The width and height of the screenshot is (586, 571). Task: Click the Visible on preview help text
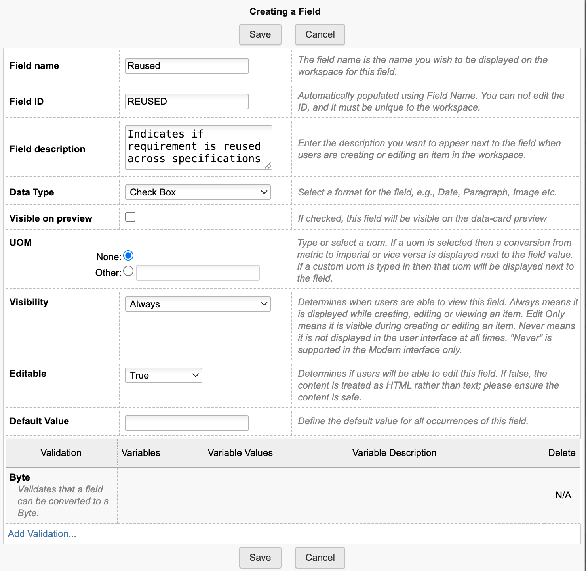pos(422,218)
